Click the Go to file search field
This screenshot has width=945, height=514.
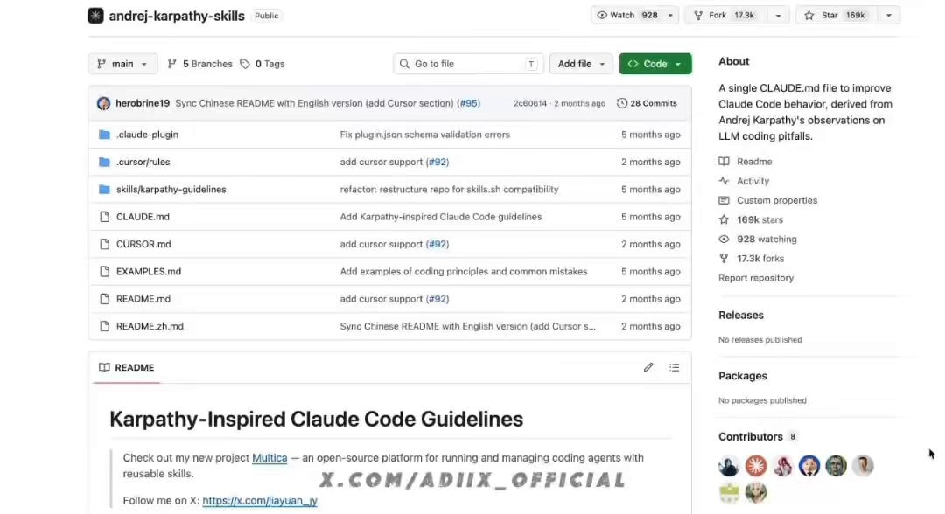[468, 64]
